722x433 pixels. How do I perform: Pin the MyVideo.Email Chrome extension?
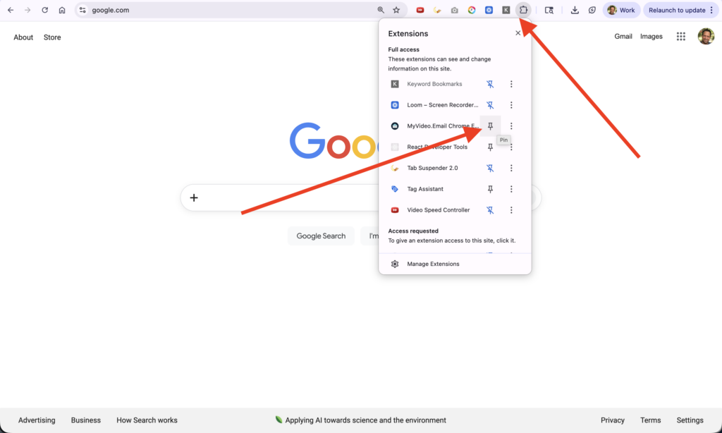pyautogui.click(x=490, y=126)
